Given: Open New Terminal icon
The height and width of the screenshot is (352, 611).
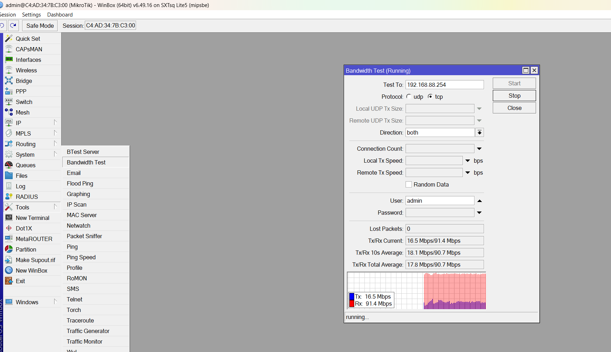Looking at the screenshot, I should click(x=9, y=218).
